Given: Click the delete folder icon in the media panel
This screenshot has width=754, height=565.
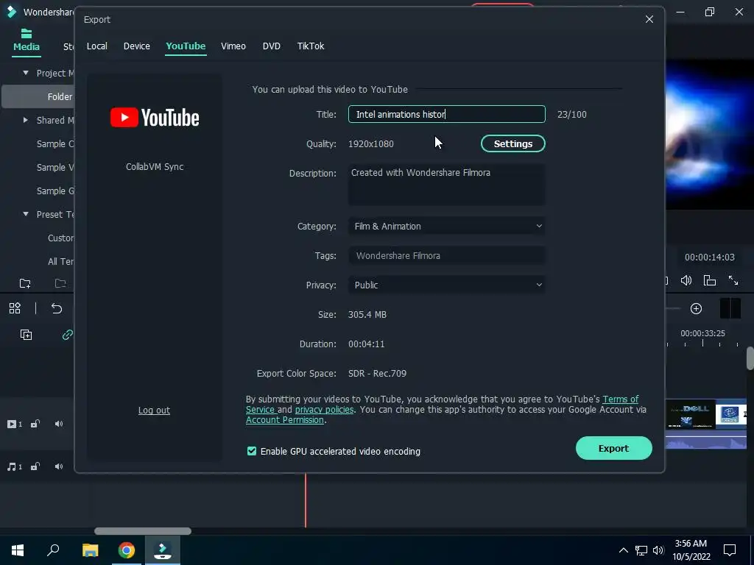Looking at the screenshot, I should click(x=60, y=283).
